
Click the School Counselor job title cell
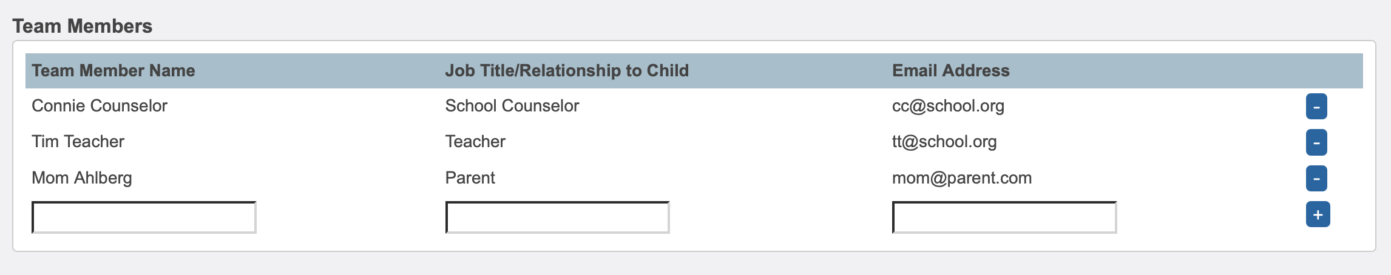point(512,106)
